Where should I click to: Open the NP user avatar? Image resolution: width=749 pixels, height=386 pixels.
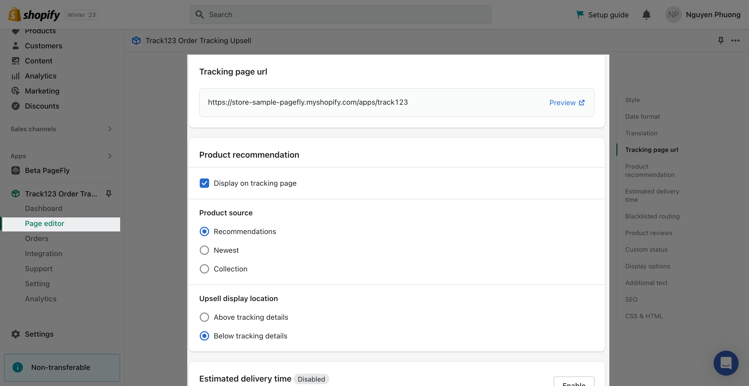click(673, 15)
